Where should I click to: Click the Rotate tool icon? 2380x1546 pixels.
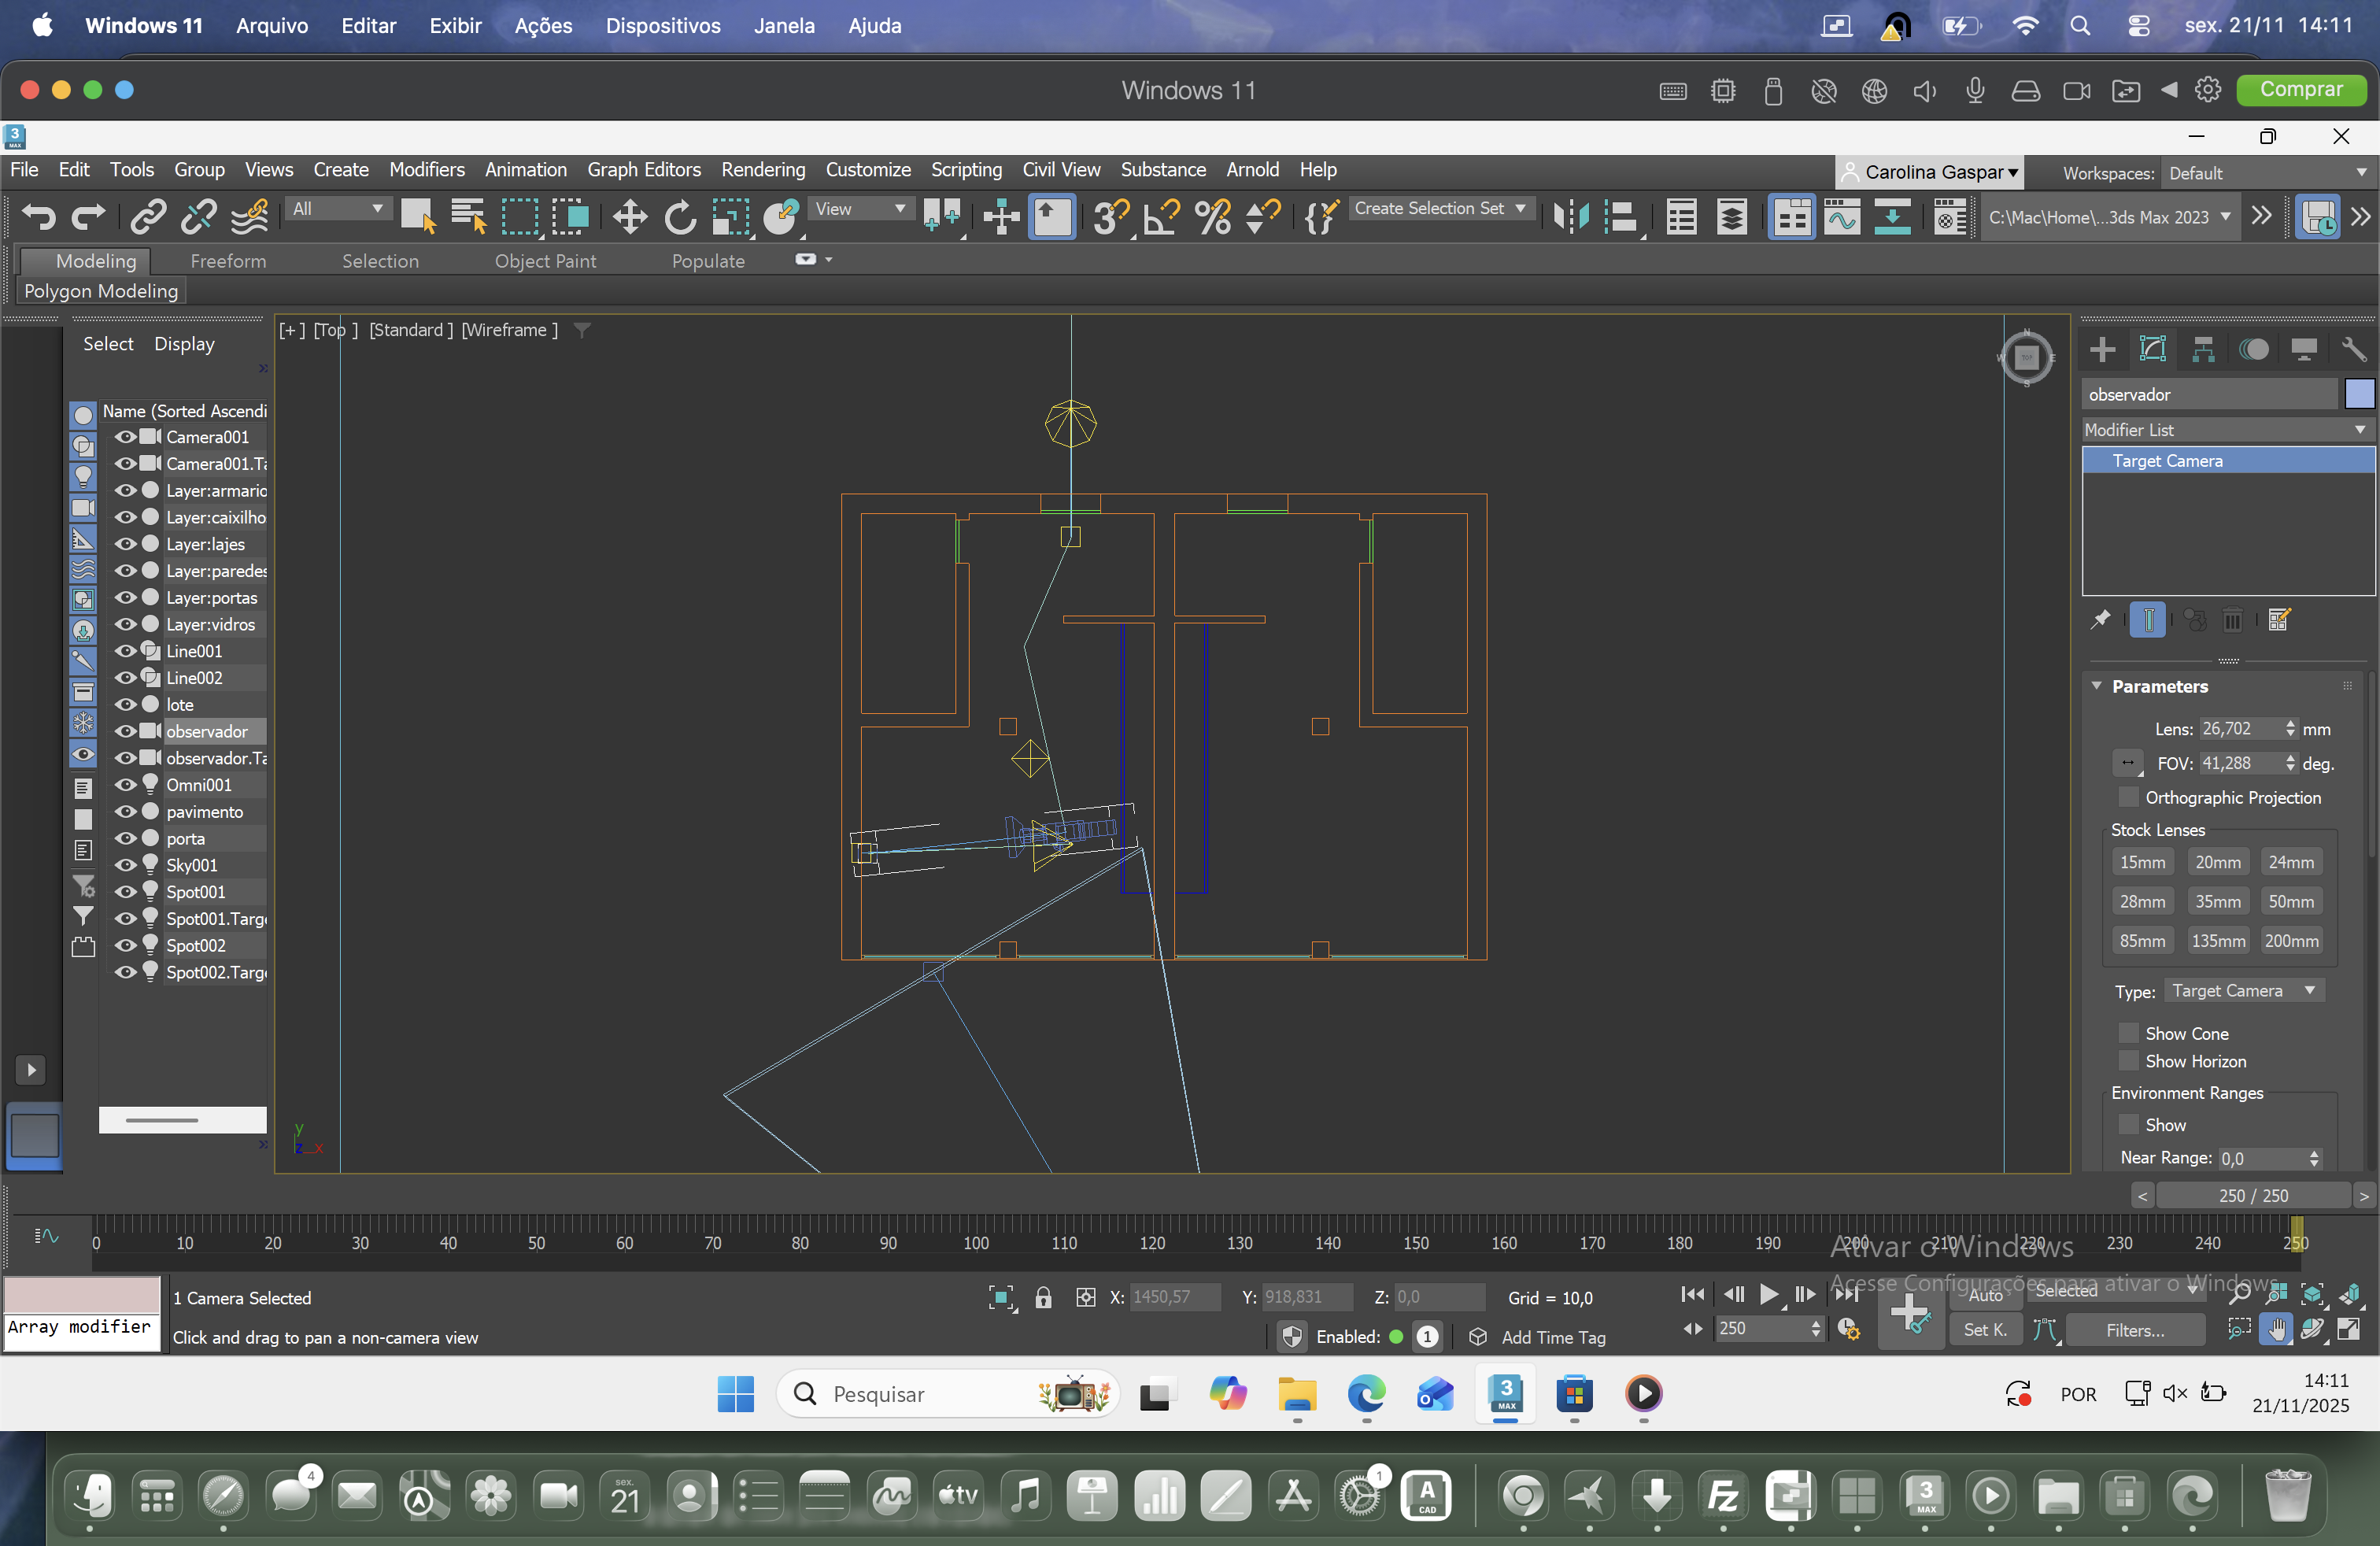[x=680, y=217]
